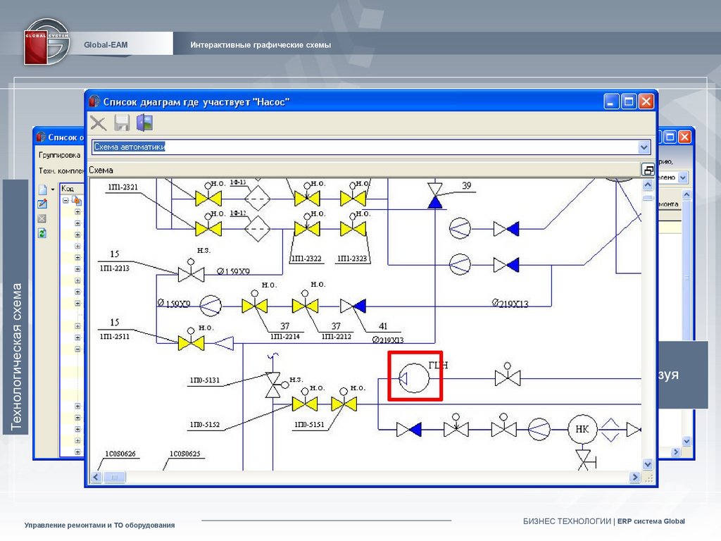Open the dropdown arrow next to new document icon
Image resolution: width=721 pixels, height=541 pixels.
[x=53, y=189]
